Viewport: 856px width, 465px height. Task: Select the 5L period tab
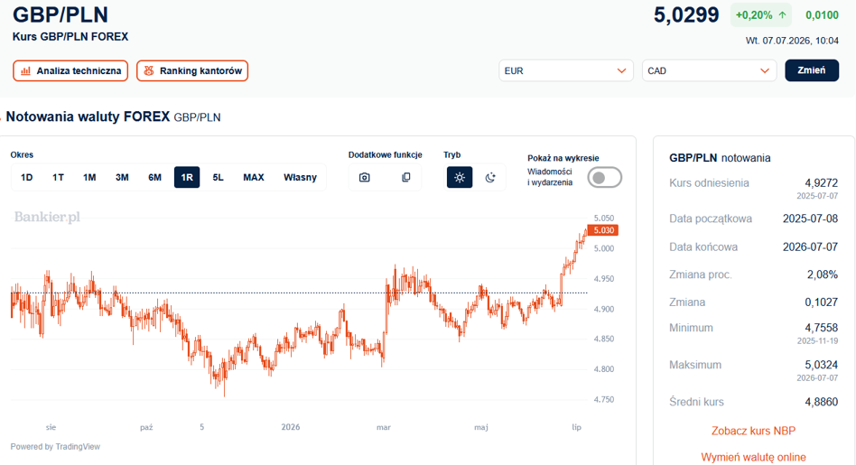(218, 177)
